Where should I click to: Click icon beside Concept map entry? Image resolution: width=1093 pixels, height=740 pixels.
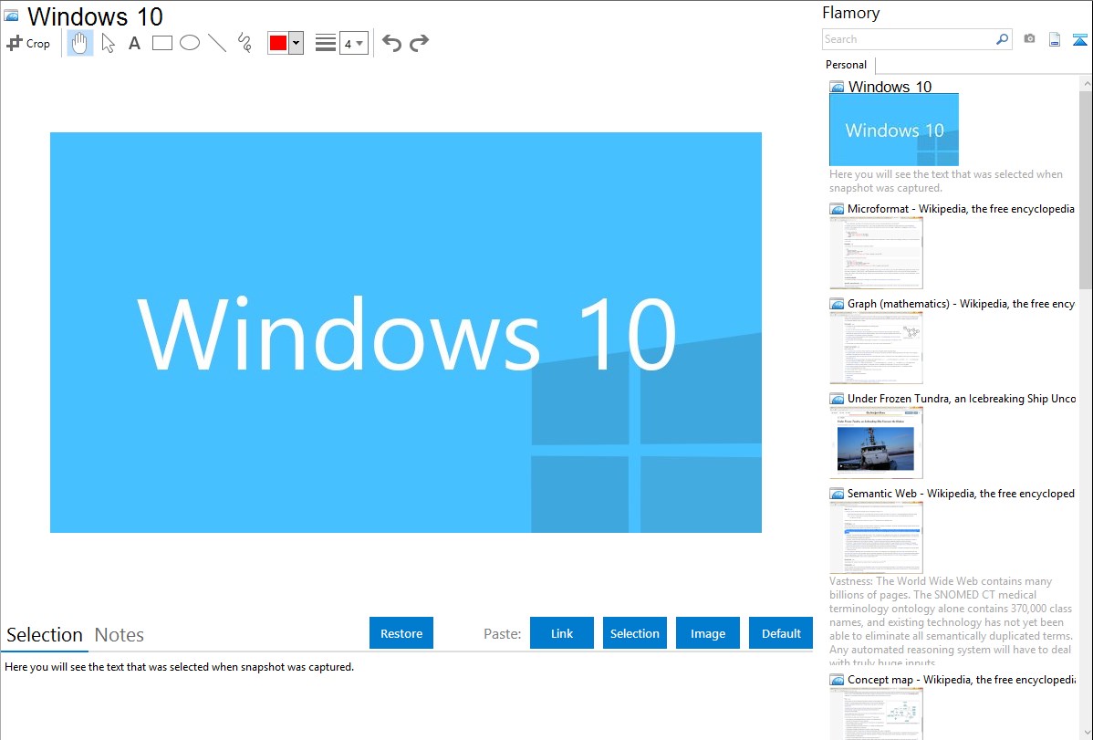click(x=838, y=680)
